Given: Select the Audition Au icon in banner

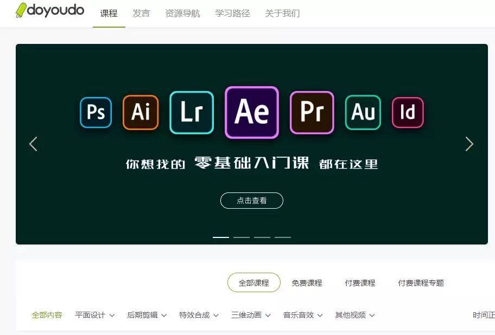Looking at the screenshot, I should [x=363, y=112].
